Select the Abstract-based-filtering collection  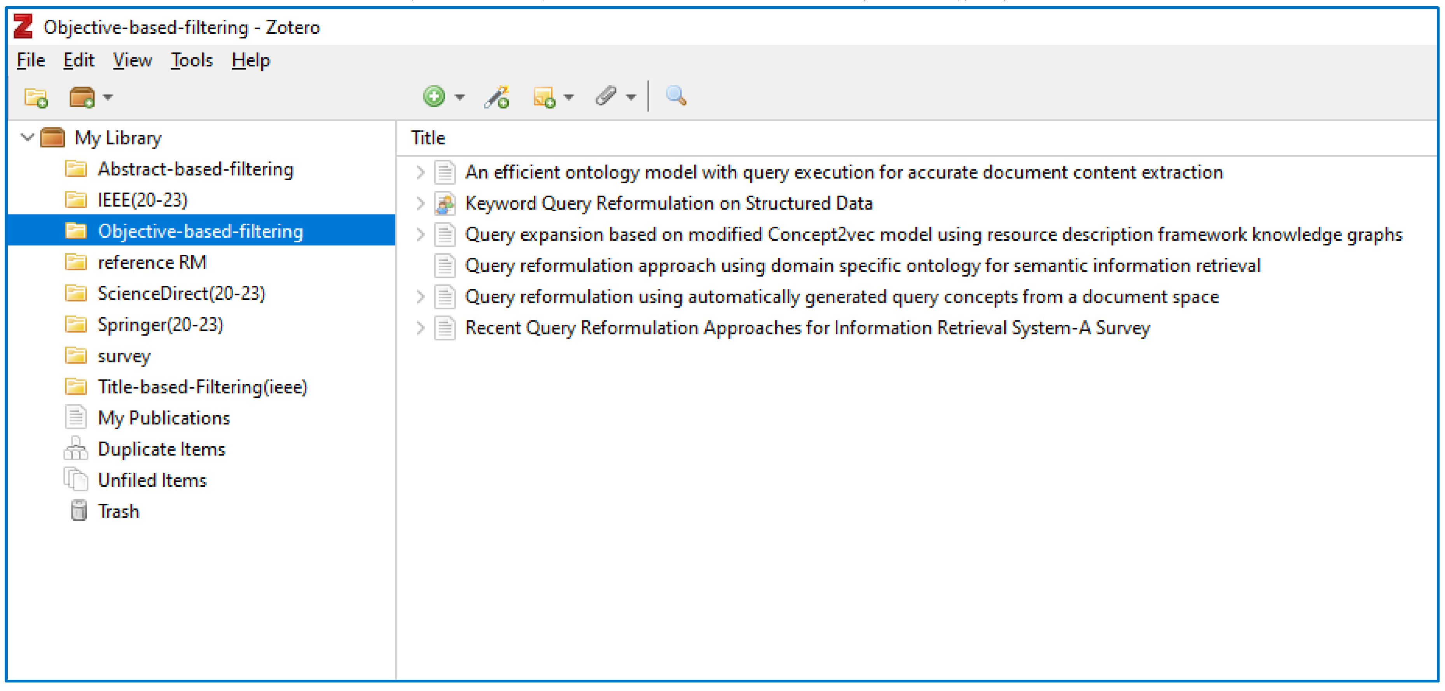(195, 169)
